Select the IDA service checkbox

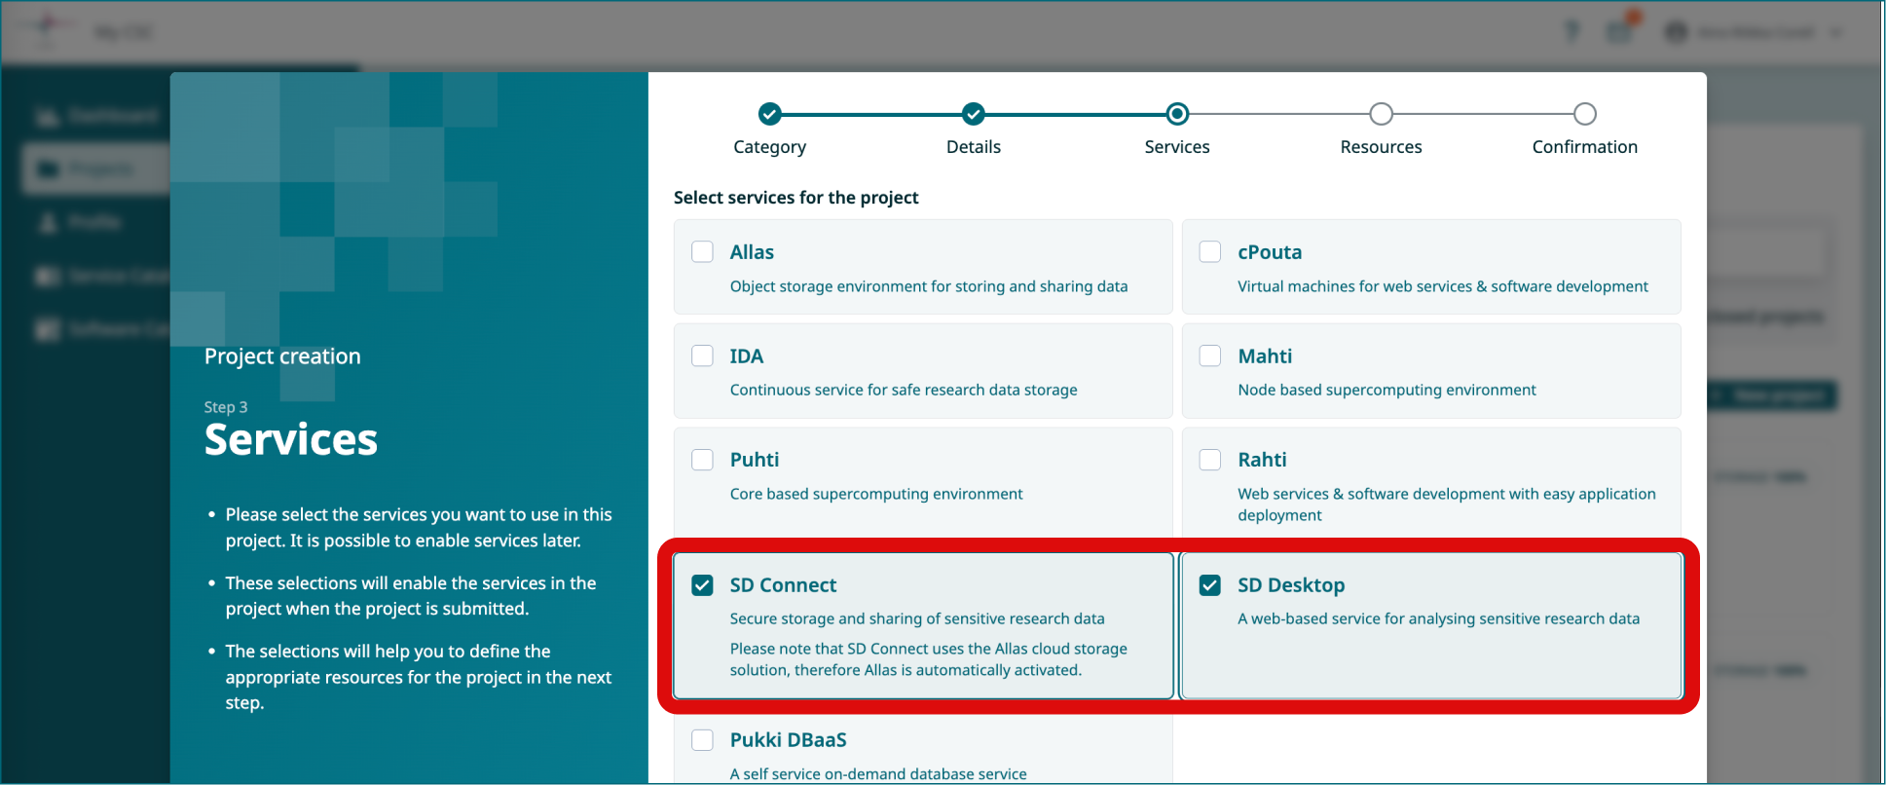click(702, 355)
